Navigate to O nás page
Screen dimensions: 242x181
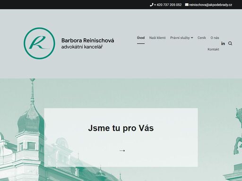(215, 38)
